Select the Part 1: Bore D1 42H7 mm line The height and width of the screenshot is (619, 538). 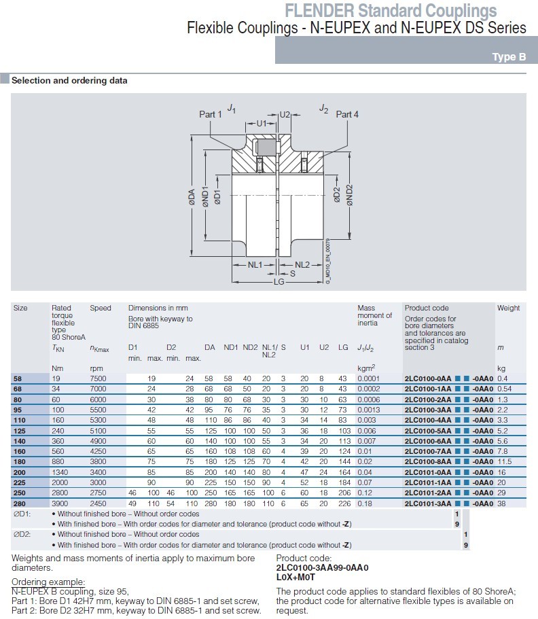(x=135, y=601)
